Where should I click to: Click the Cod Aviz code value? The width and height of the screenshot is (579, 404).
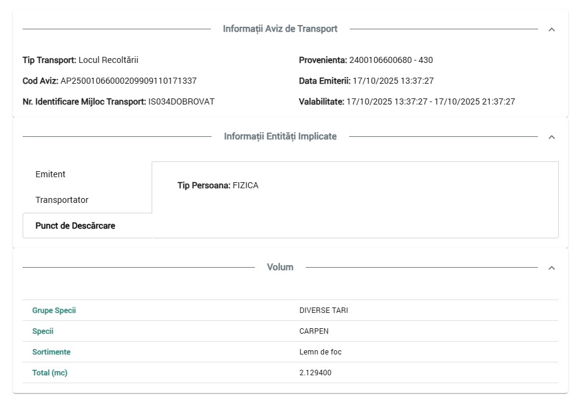[128, 81]
